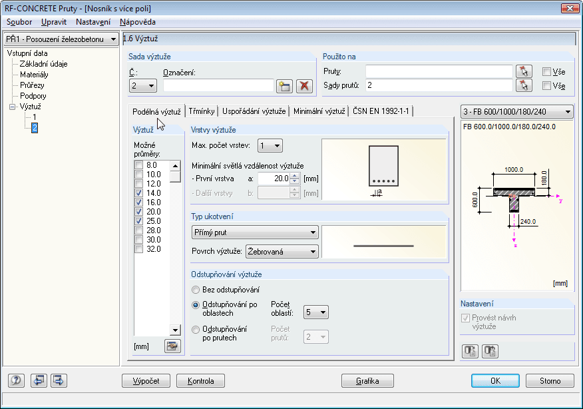Click the pick sets icon beside Sady prutů field
The height and width of the screenshot is (409, 583).
[x=524, y=85]
